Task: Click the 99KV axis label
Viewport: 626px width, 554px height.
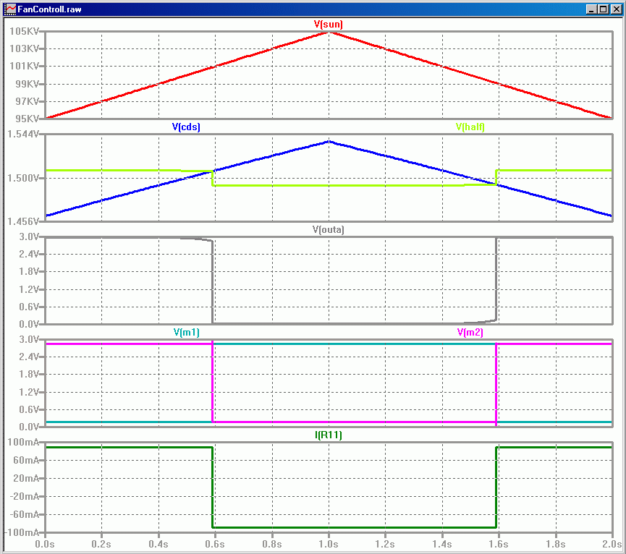Action: click(28, 84)
